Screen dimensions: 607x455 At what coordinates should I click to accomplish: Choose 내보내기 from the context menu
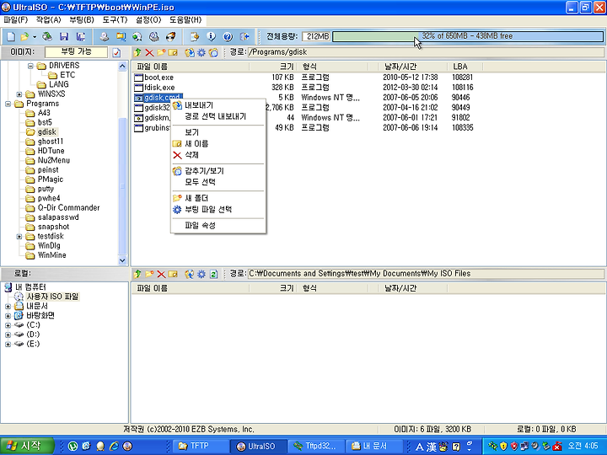point(218,105)
